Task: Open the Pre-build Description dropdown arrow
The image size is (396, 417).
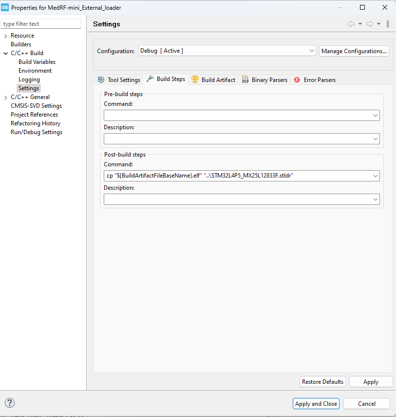Action: [375, 139]
